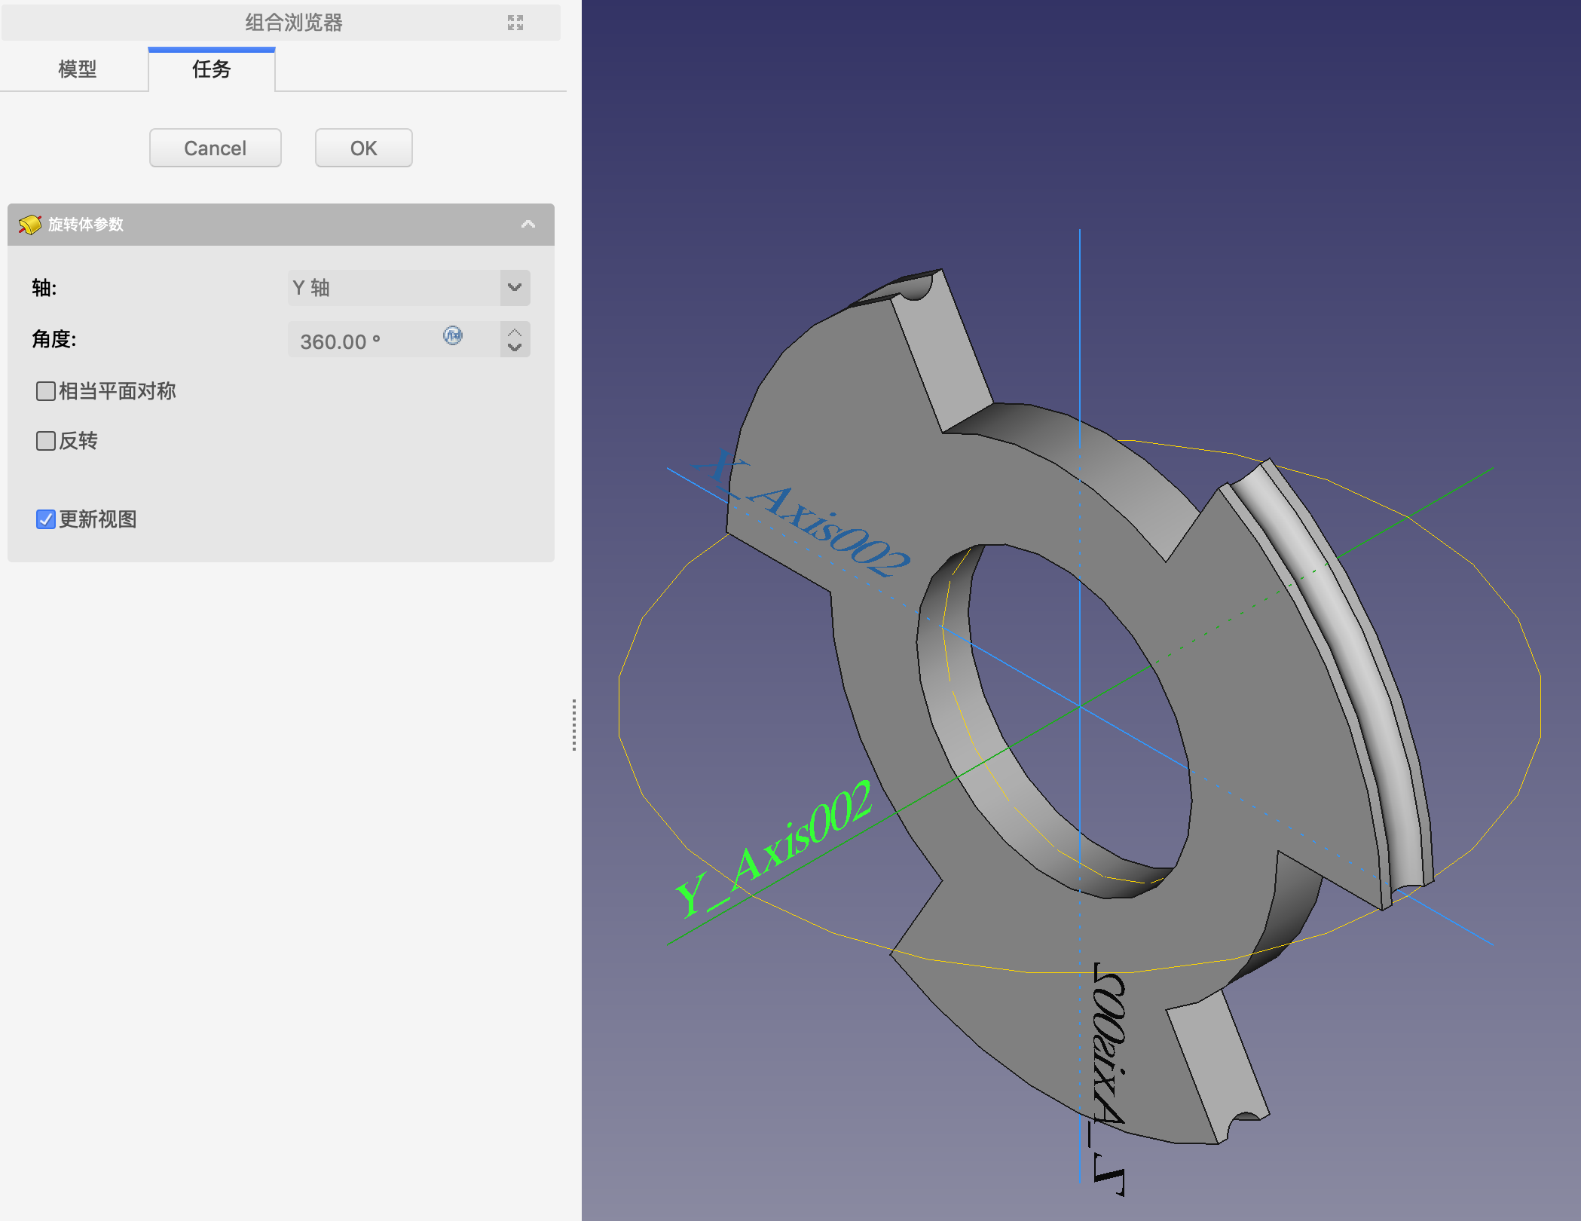Click the 旋转体参数 header title
Image resolution: width=1581 pixels, height=1221 pixels.
pos(86,224)
